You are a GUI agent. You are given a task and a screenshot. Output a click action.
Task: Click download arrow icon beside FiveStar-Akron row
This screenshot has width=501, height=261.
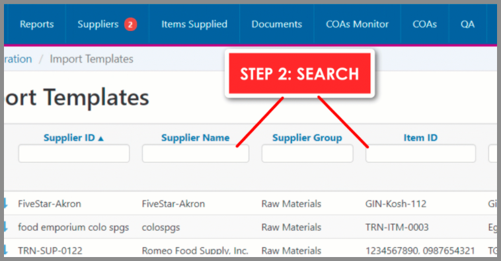click(x=5, y=203)
